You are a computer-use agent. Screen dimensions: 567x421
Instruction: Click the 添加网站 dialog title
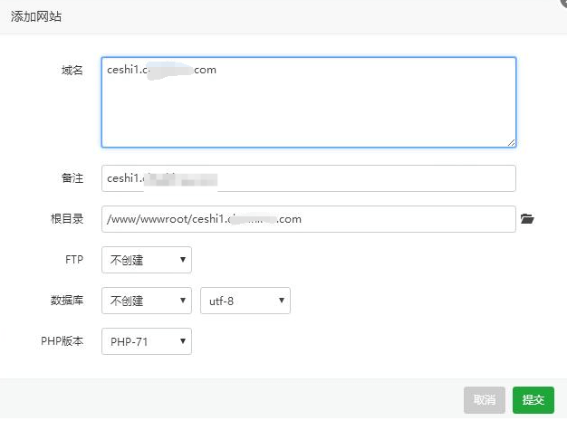pos(36,17)
